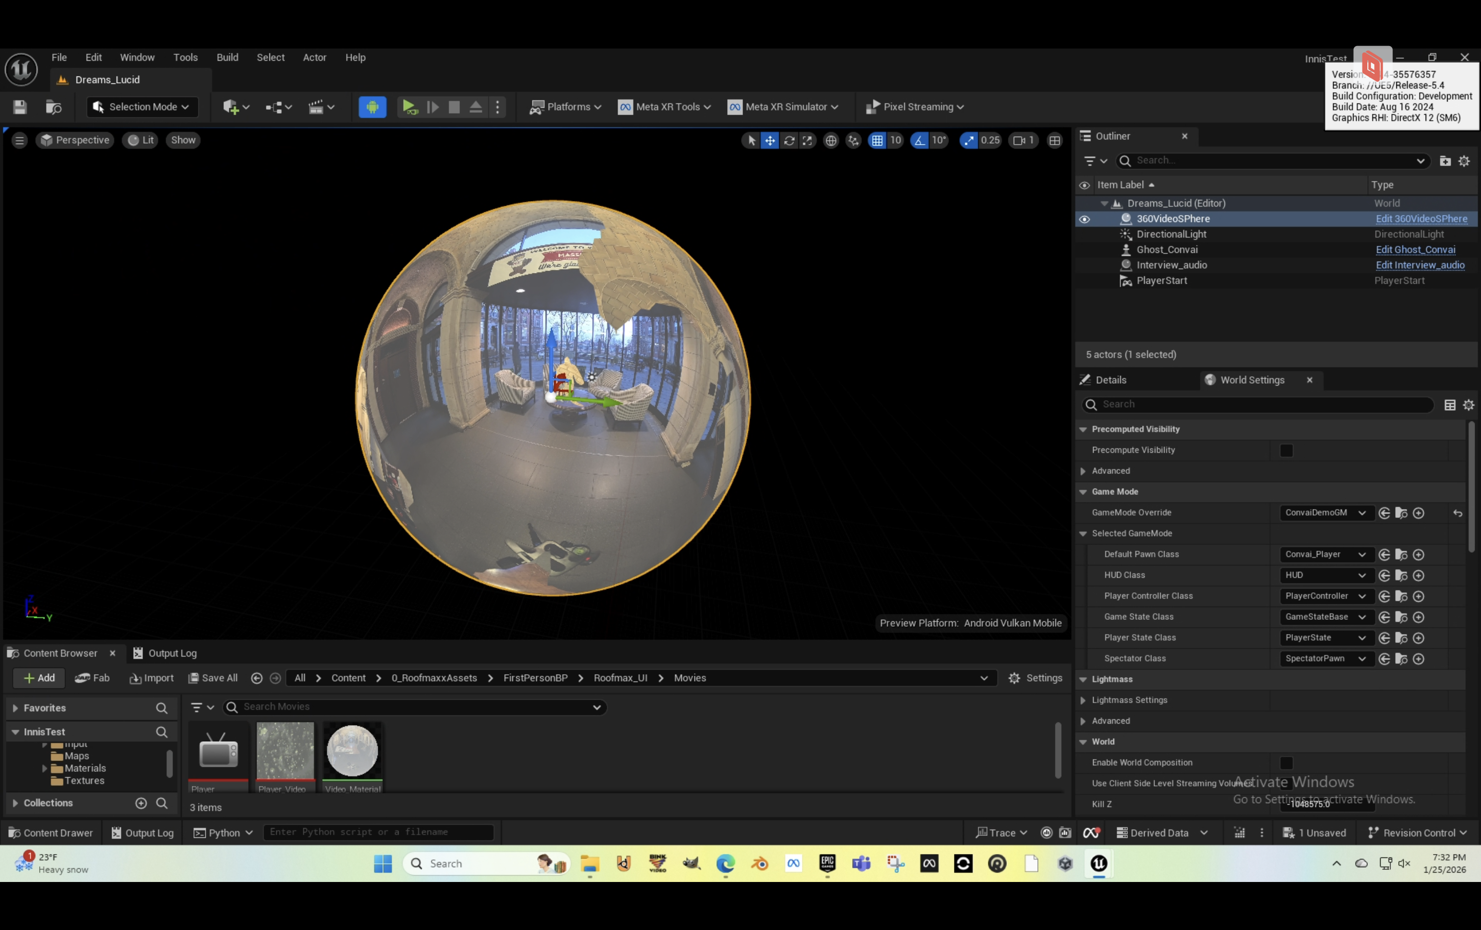This screenshot has height=930, width=1481.
Task: Expand the Lightmass Settings section
Action: point(1083,701)
